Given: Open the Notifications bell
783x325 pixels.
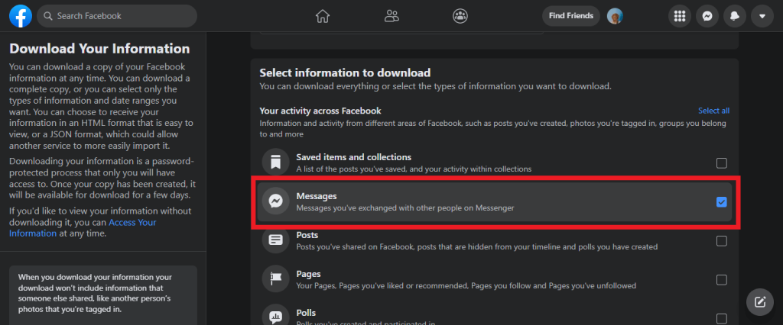Looking at the screenshot, I should (735, 16).
